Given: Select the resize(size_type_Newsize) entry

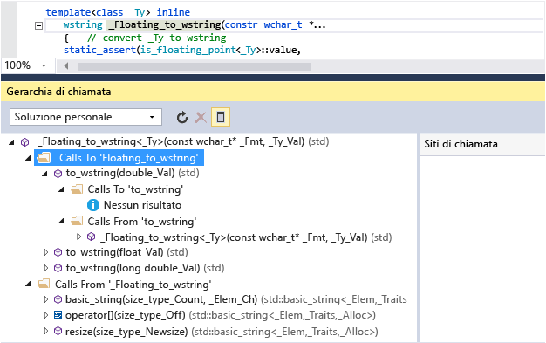Looking at the screenshot, I should pos(222,331).
